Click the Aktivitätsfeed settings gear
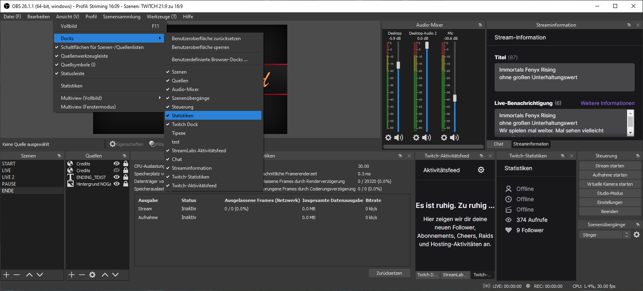The image size is (643, 291). [x=481, y=170]
